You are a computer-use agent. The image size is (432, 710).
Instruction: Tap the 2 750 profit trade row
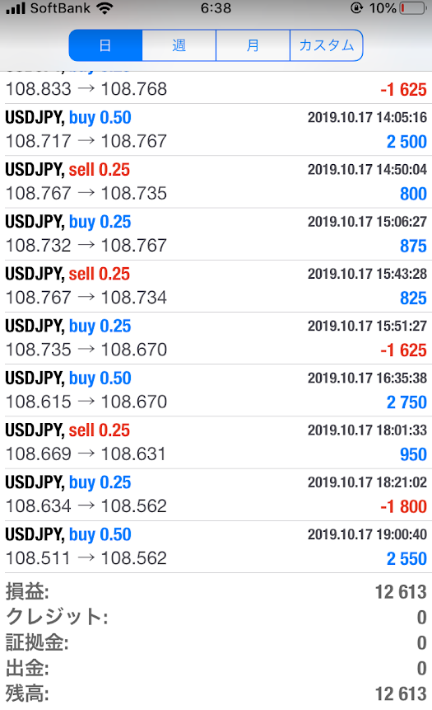[216, 390]
